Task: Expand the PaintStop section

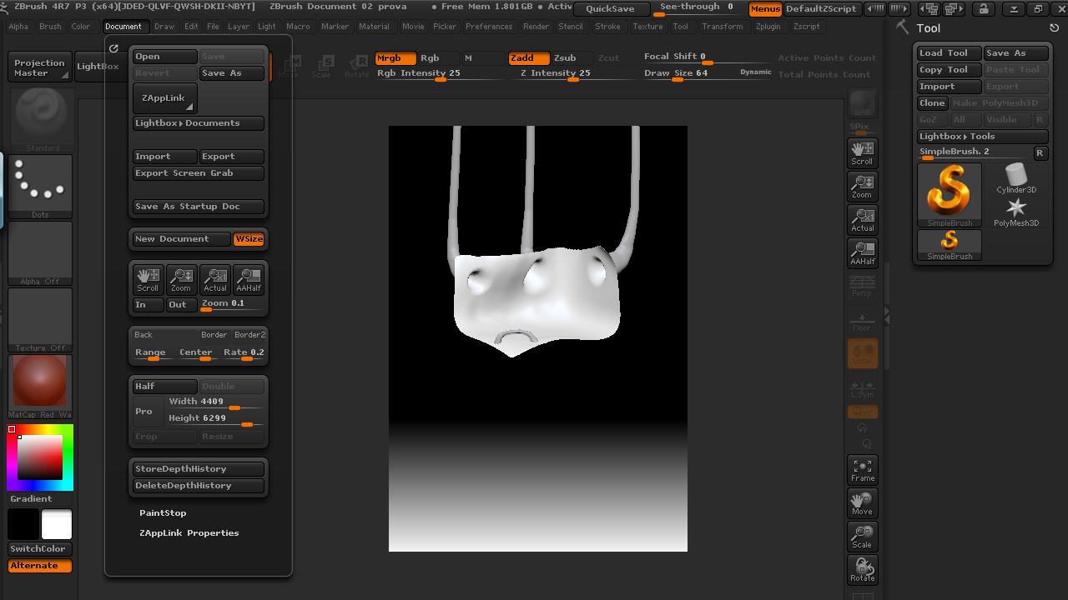Action: 163,513
